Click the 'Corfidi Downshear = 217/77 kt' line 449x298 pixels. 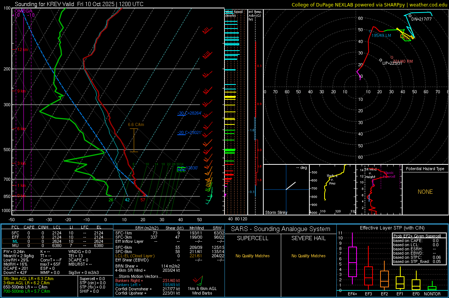148,289
